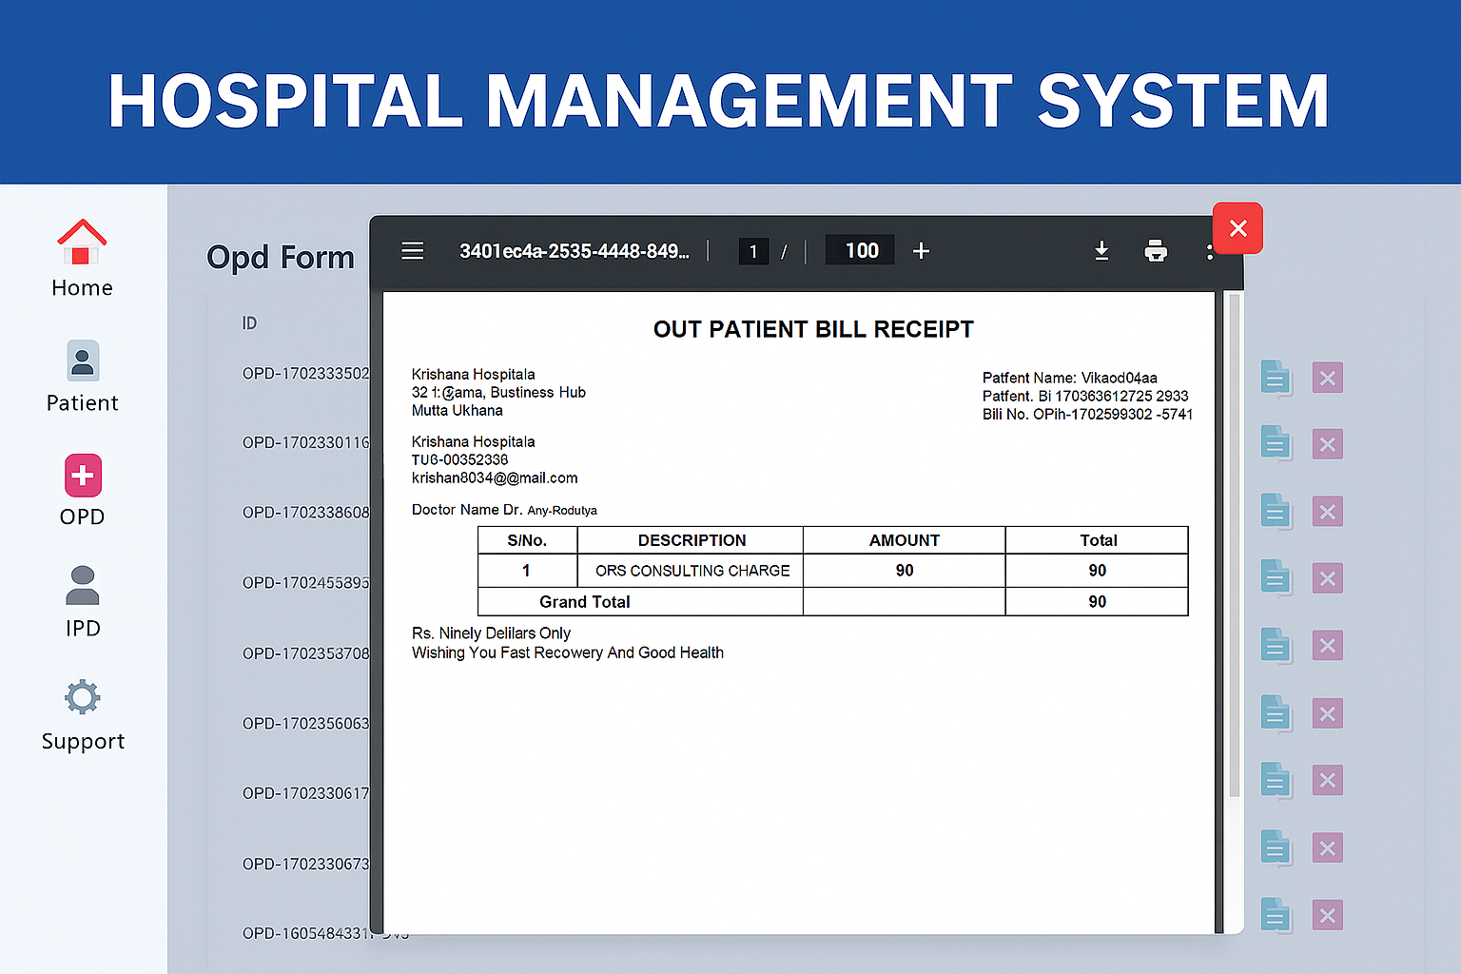Click the Doctor Name line
This screenshot has height=974, width=1461.
tap(504, 510)
